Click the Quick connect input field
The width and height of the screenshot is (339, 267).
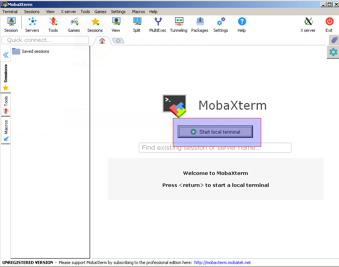pos(45,40)
